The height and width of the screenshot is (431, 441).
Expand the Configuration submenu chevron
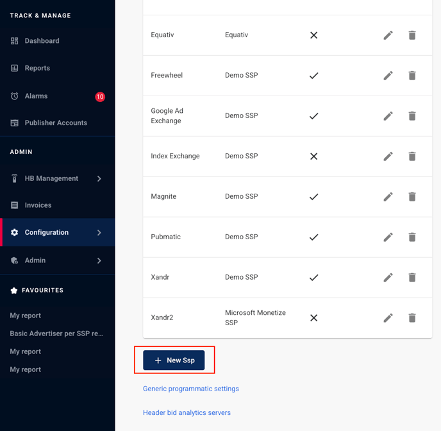click(99, 233)
